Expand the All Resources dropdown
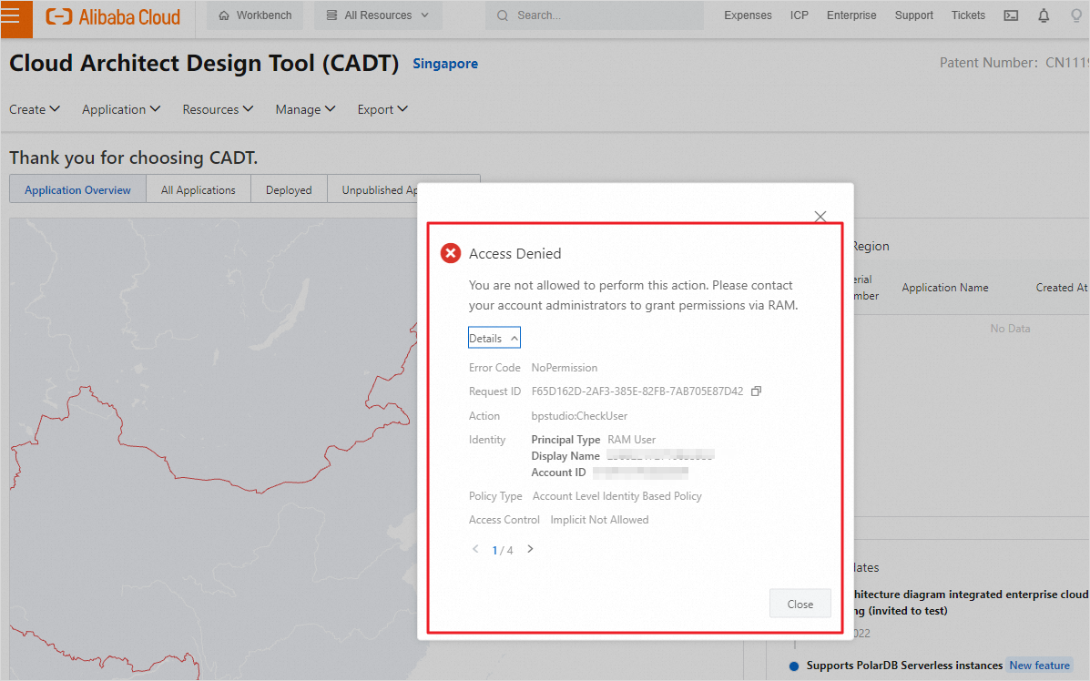Viewport: 1090px width, 681px height. point(378,15)
